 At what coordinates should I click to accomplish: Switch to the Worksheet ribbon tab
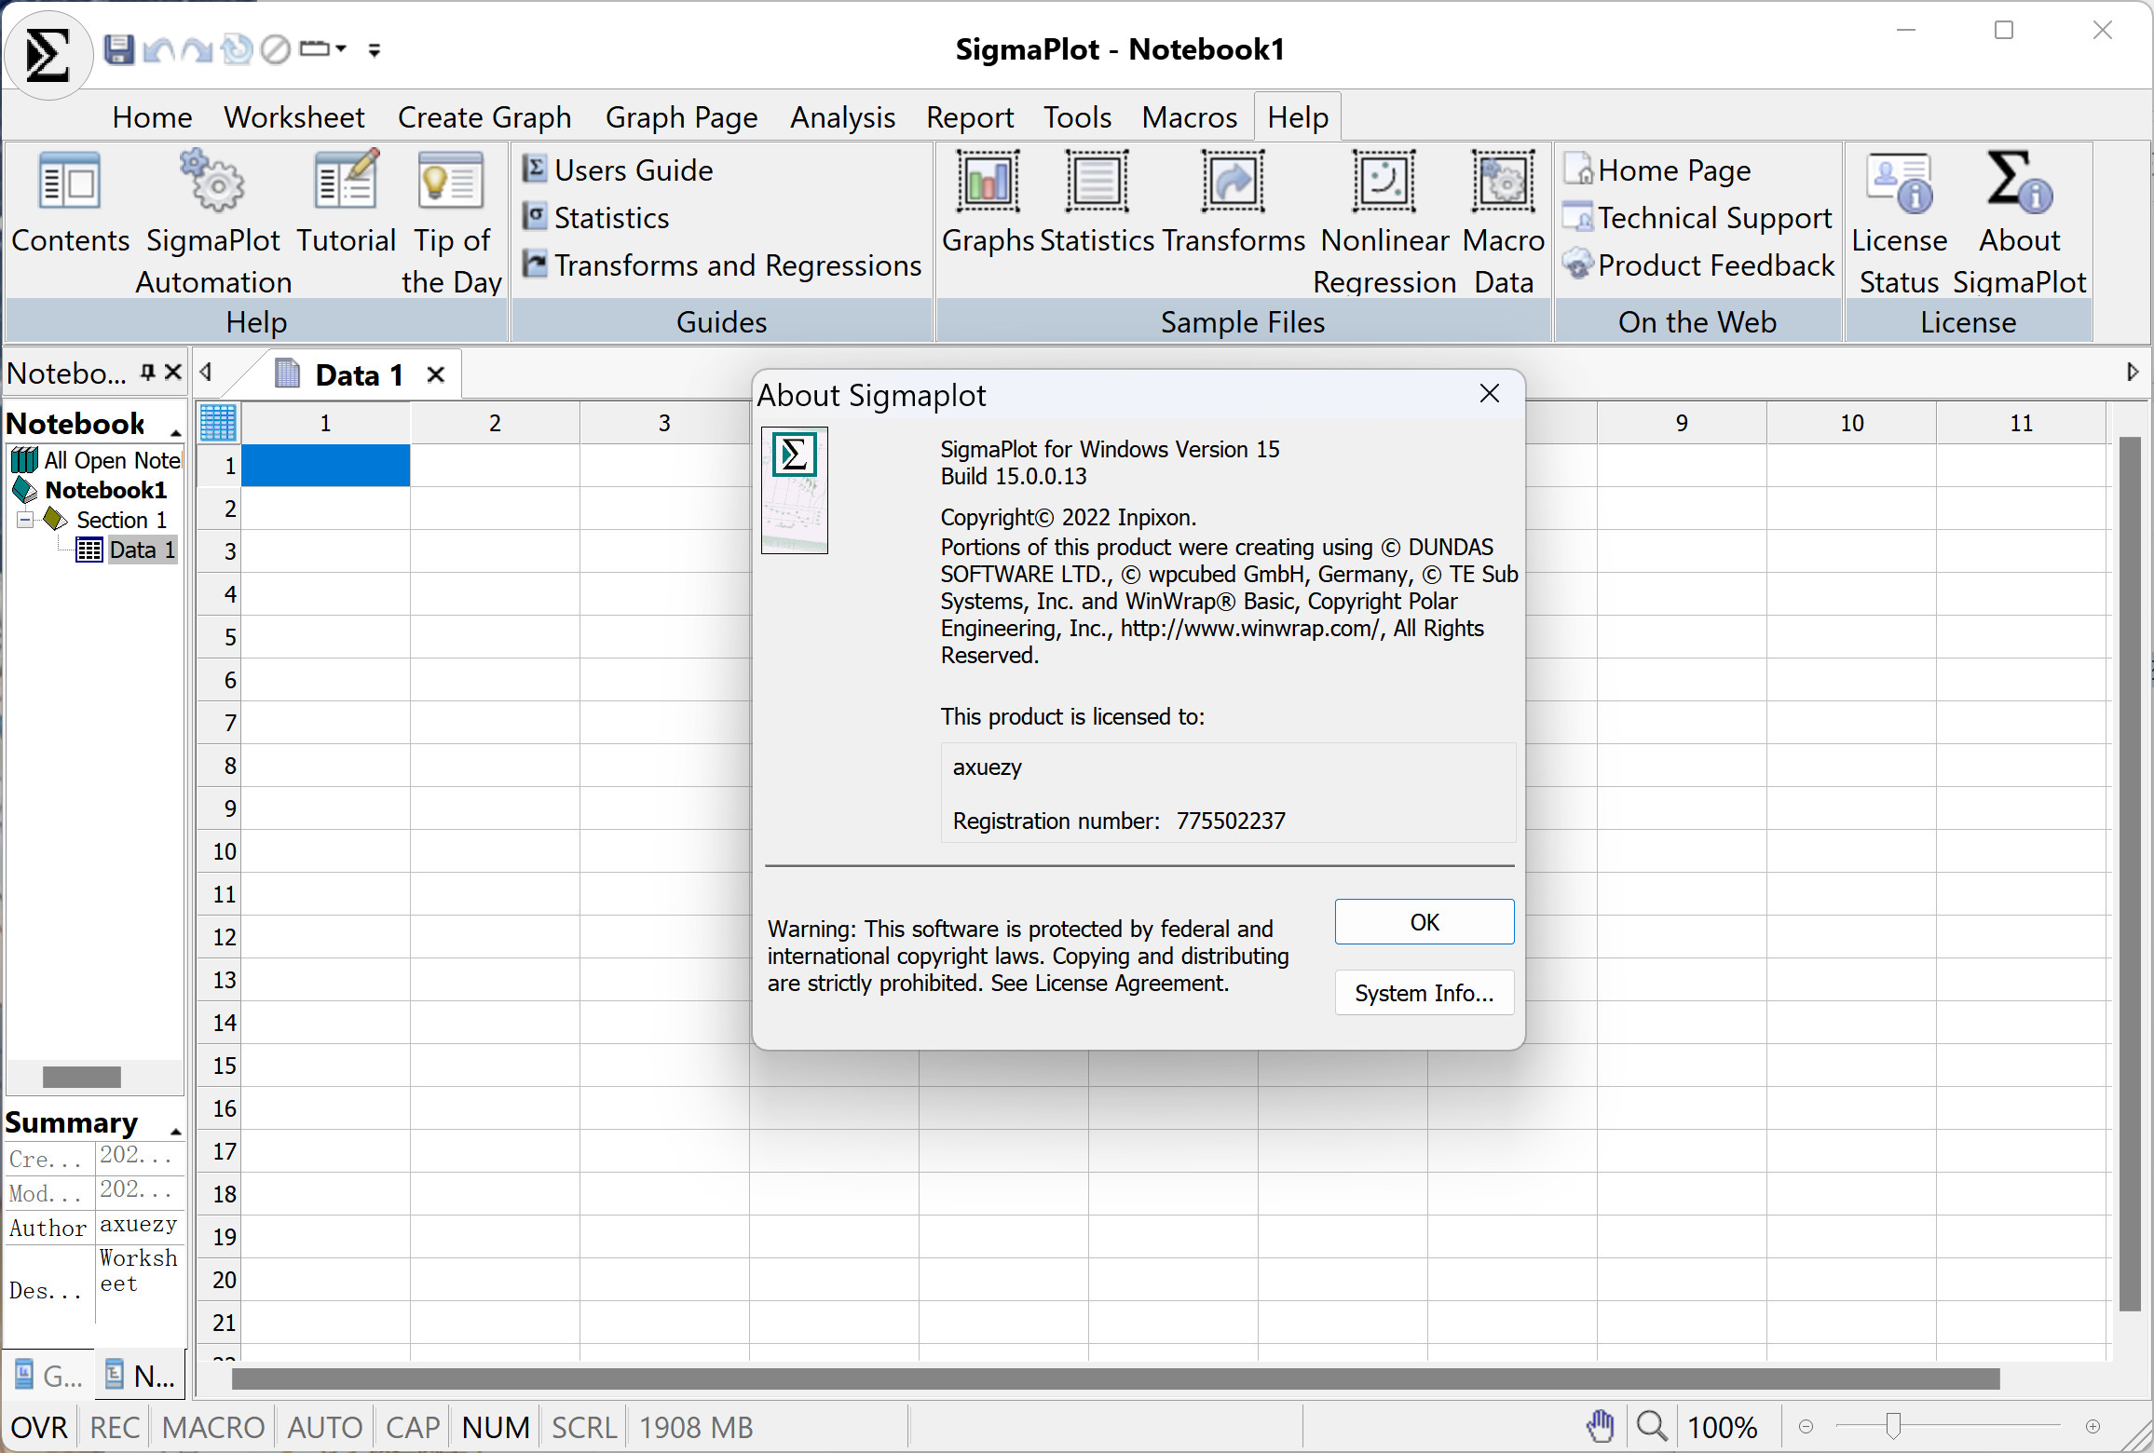[x=294, y=117]
